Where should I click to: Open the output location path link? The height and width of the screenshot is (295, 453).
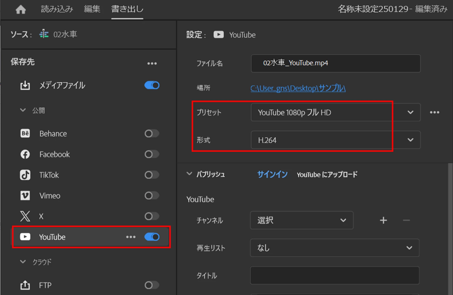298,88
